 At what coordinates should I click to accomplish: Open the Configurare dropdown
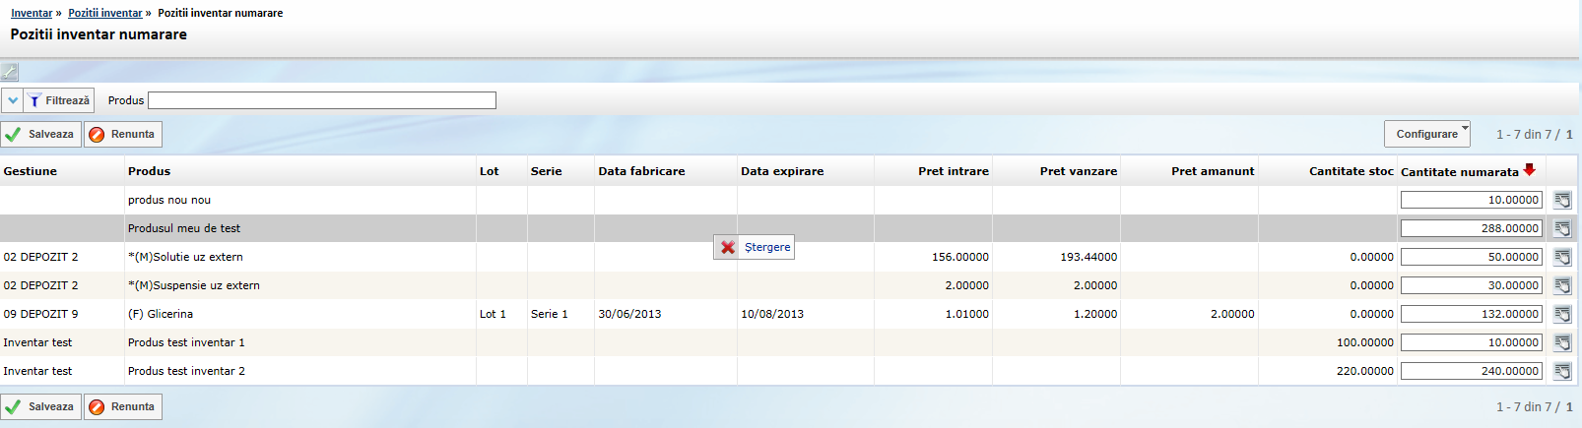pyautogui.click(x=1427, y=134)
